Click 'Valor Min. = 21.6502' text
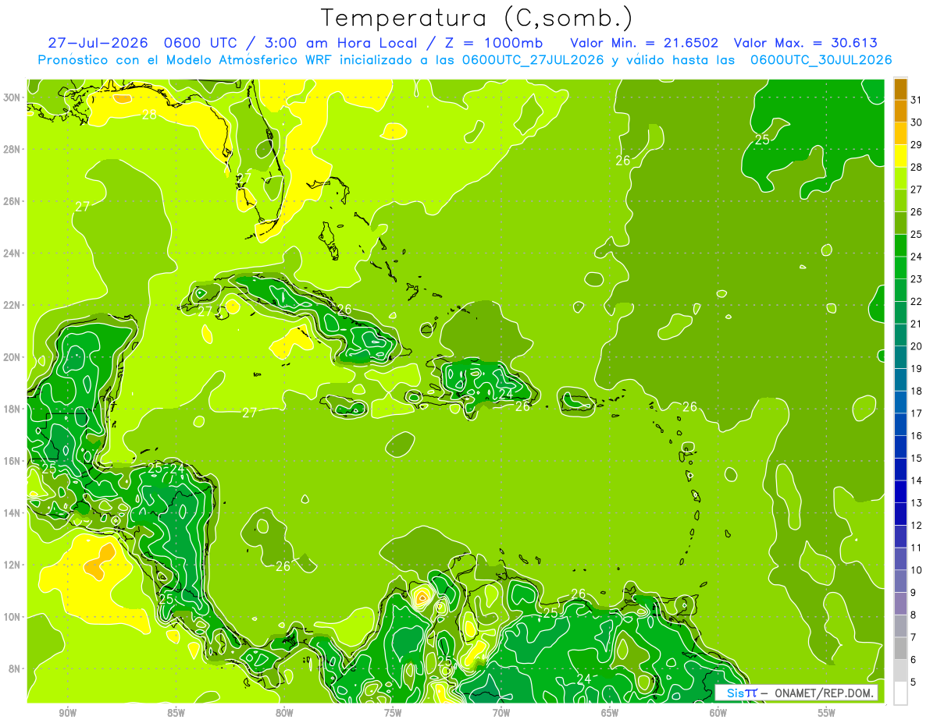937x723 pixels. [x=644, y=43]
